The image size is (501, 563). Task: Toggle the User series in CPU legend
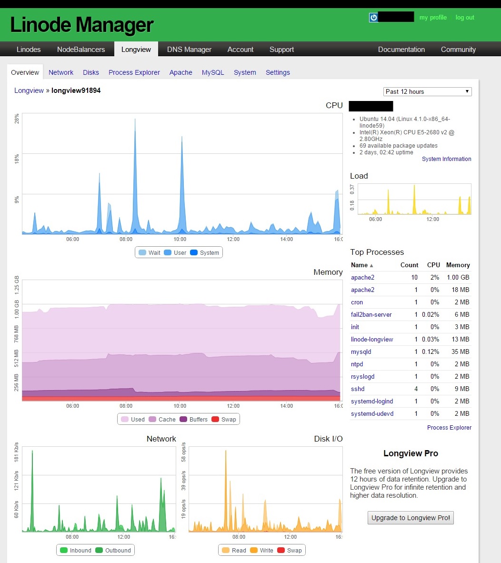point(175,252)
